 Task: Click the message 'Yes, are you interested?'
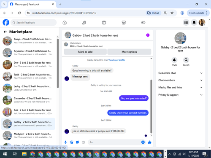click(x=134, y=98)
